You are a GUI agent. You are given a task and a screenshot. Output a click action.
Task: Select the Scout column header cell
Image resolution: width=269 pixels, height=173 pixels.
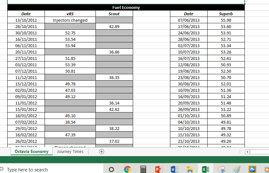pos(114,14)
